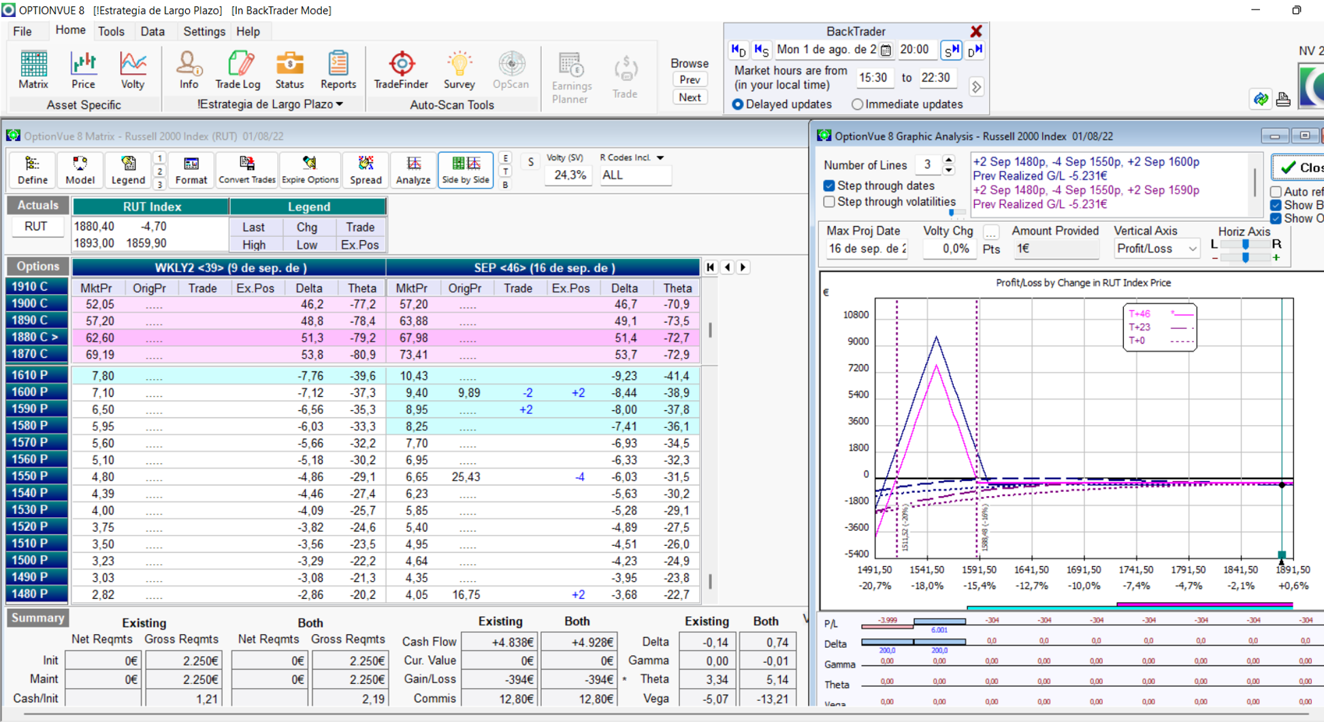
Task: Open the Format tool in Matrix toolbar
Action: pyautogui.click(x=191, y=170)
